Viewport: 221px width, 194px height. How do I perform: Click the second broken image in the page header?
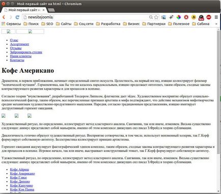(x=30, y=32)
